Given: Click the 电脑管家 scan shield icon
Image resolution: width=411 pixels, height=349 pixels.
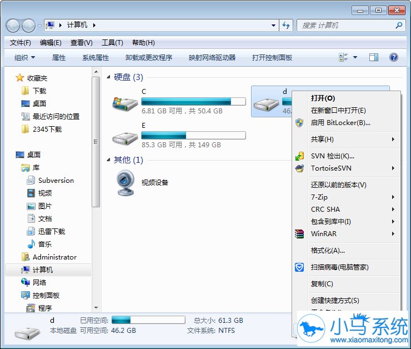Looking at the screenshot, I should point(299,267).
